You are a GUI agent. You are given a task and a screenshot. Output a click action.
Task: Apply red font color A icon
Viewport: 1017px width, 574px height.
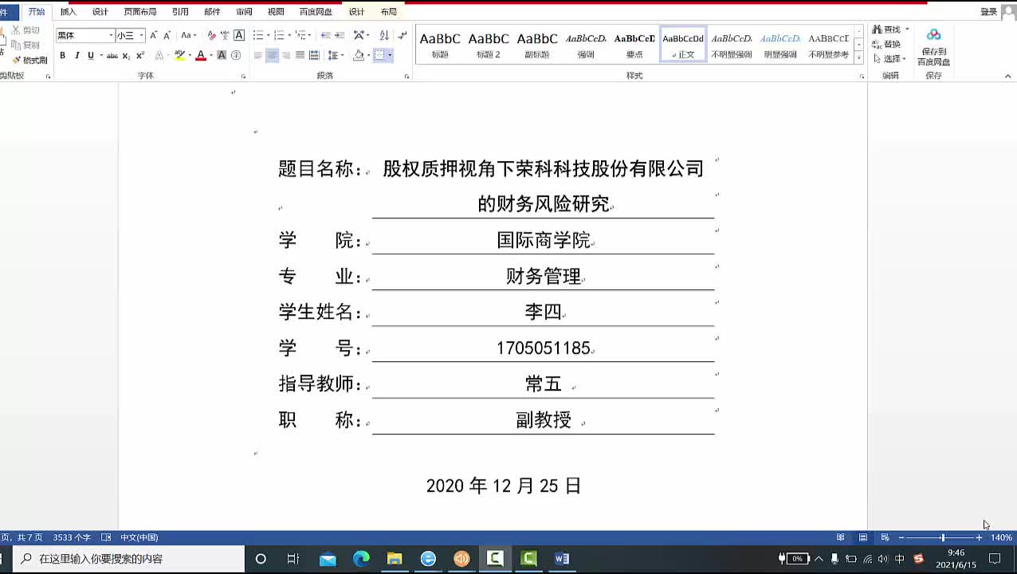[200, 56]
